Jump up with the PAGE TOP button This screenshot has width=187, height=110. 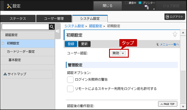tap(168, 104)
